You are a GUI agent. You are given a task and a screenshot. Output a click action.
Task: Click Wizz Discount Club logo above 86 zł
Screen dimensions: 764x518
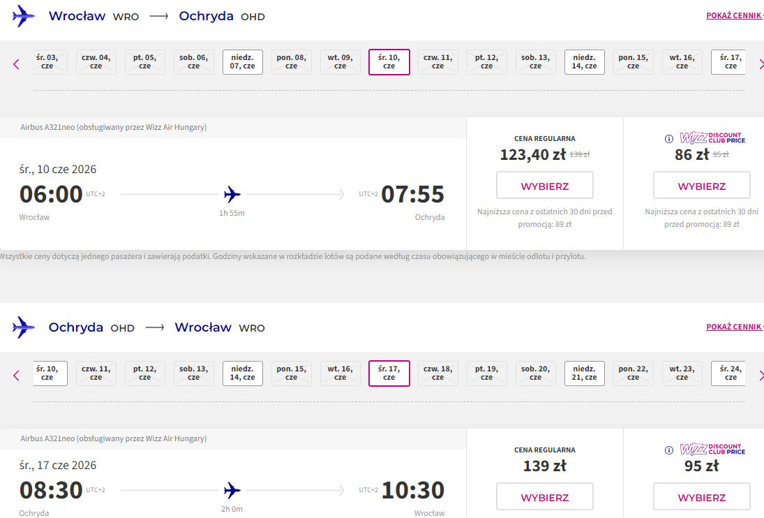click(x=712, y=138)
